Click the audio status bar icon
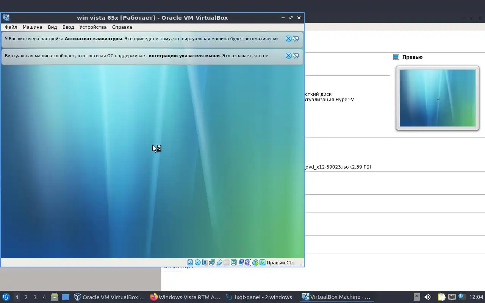Viewport: 485px width, 303px height. (x=205, y=262)
